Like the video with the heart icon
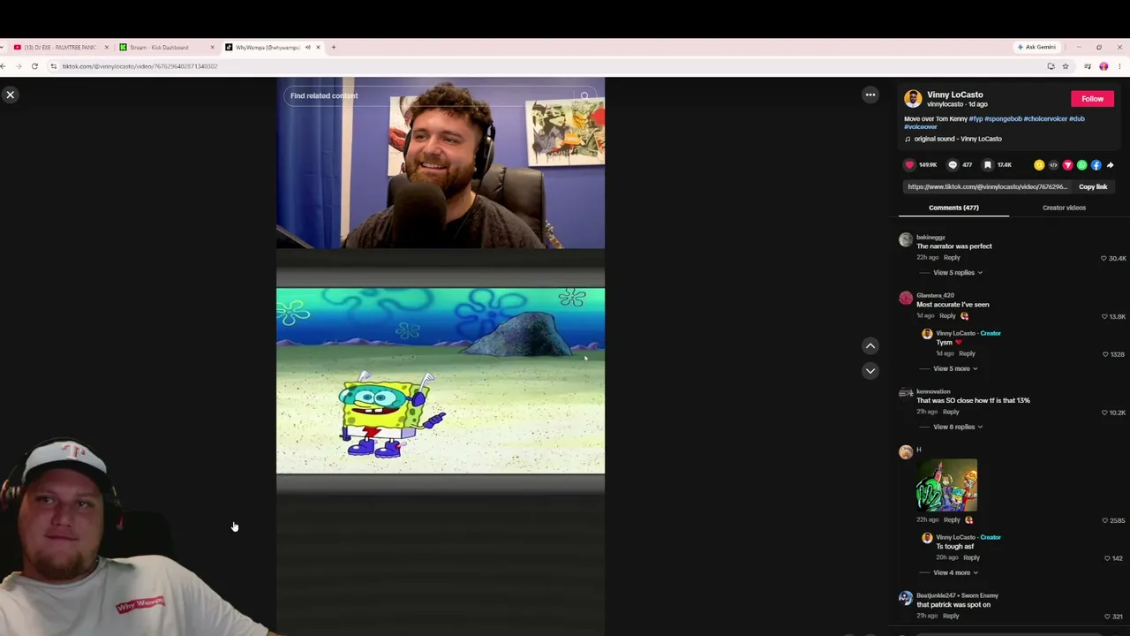 click(x=909, y=164)
